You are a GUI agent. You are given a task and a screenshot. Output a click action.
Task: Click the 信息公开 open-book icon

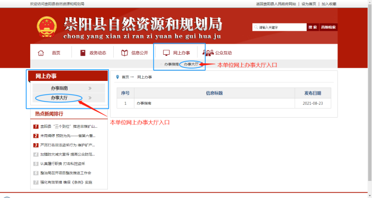124,53
